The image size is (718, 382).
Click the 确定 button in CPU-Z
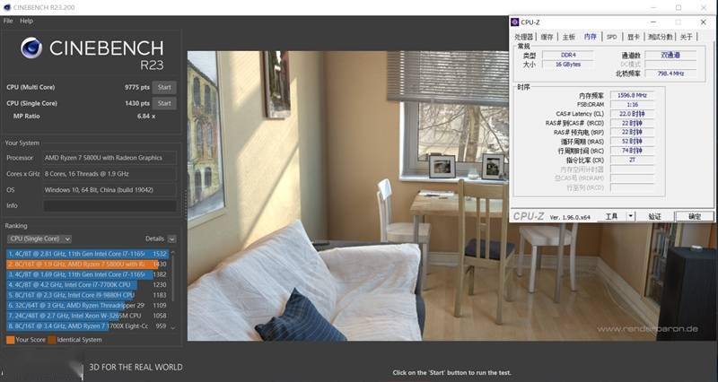point(694,216)
